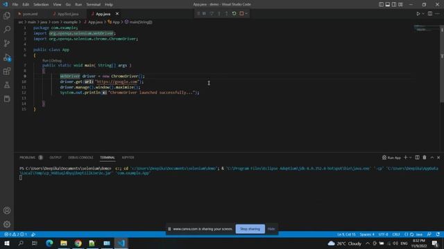Hide the screen sharing notice

coord(271,229)
